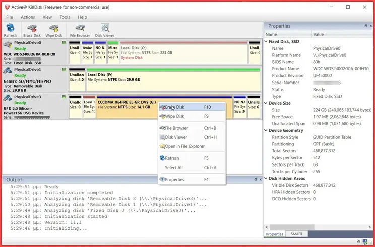Select the PhysicalDrive3 USB disk icon
This screenshot has height=247, width=375.
8,98
